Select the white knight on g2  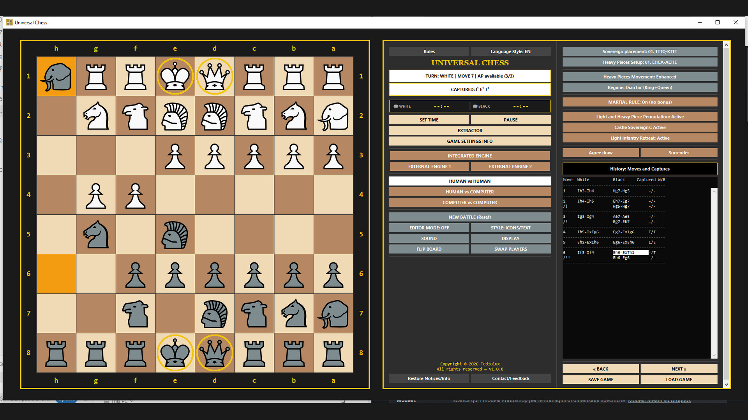pos(96,116)
